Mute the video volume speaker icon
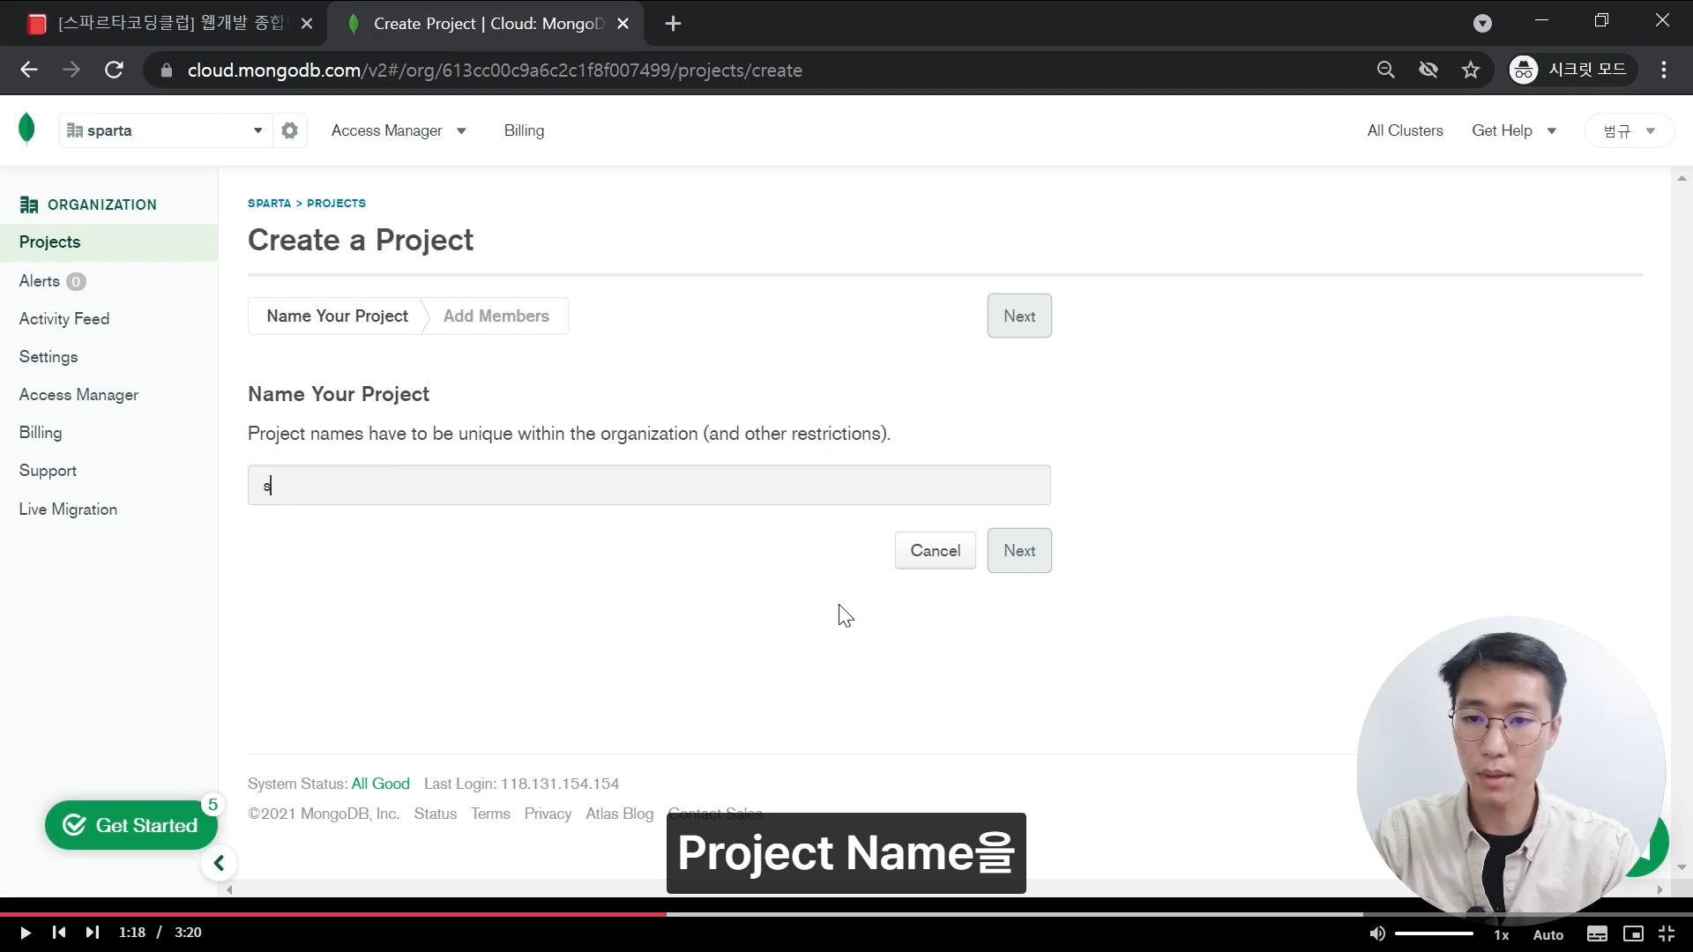Screen dimensions: 1693x952 (x=1377, y=933)
